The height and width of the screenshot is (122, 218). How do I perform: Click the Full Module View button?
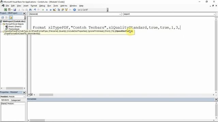32,95
